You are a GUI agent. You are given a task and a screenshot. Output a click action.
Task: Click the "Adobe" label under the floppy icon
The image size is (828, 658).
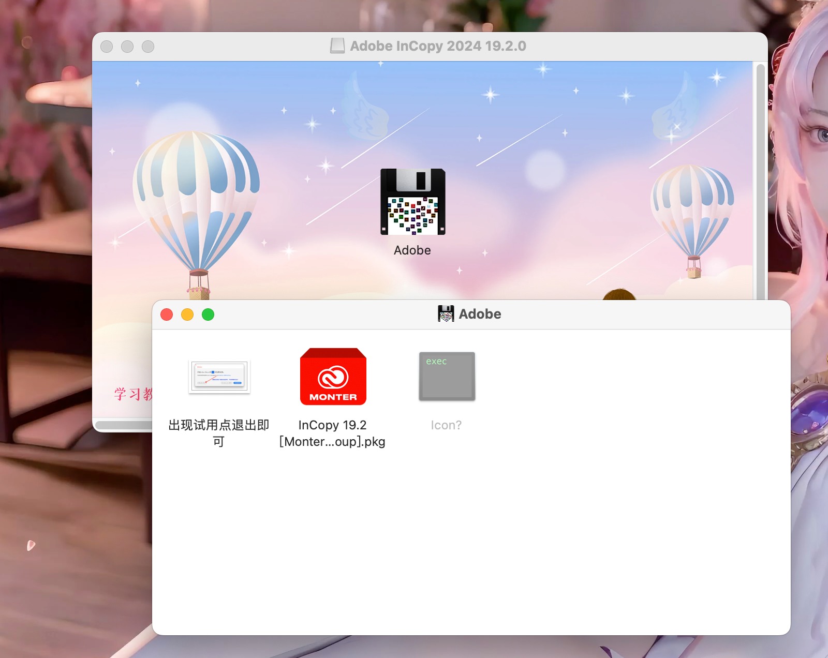(x=412, y=250)
